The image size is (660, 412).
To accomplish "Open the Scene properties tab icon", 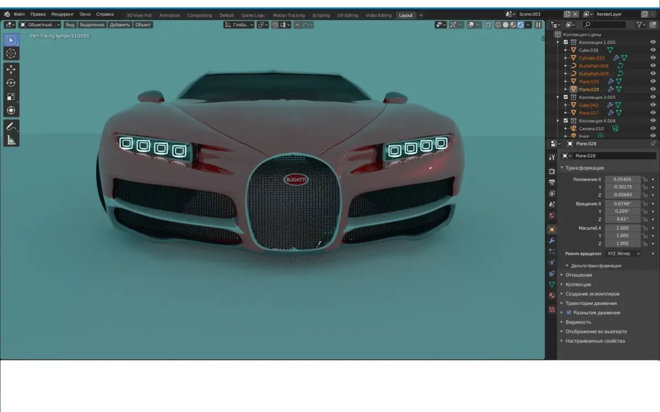I will (552, 204).
